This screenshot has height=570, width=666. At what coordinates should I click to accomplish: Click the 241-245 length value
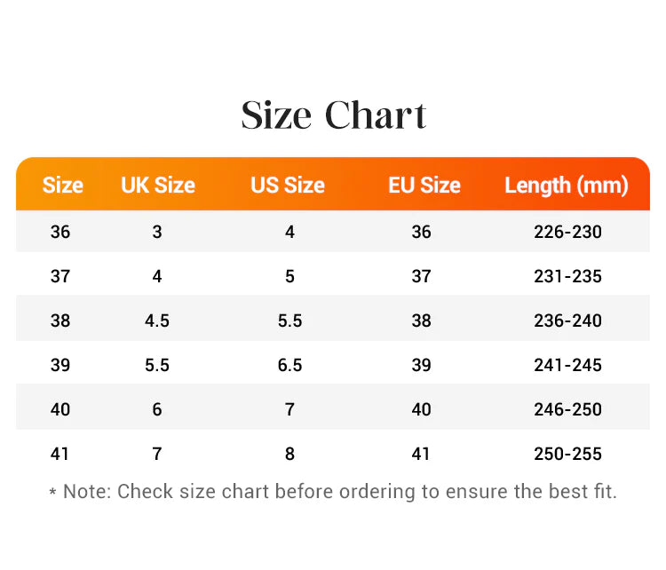pyautogui.click(x=568, y=365)
